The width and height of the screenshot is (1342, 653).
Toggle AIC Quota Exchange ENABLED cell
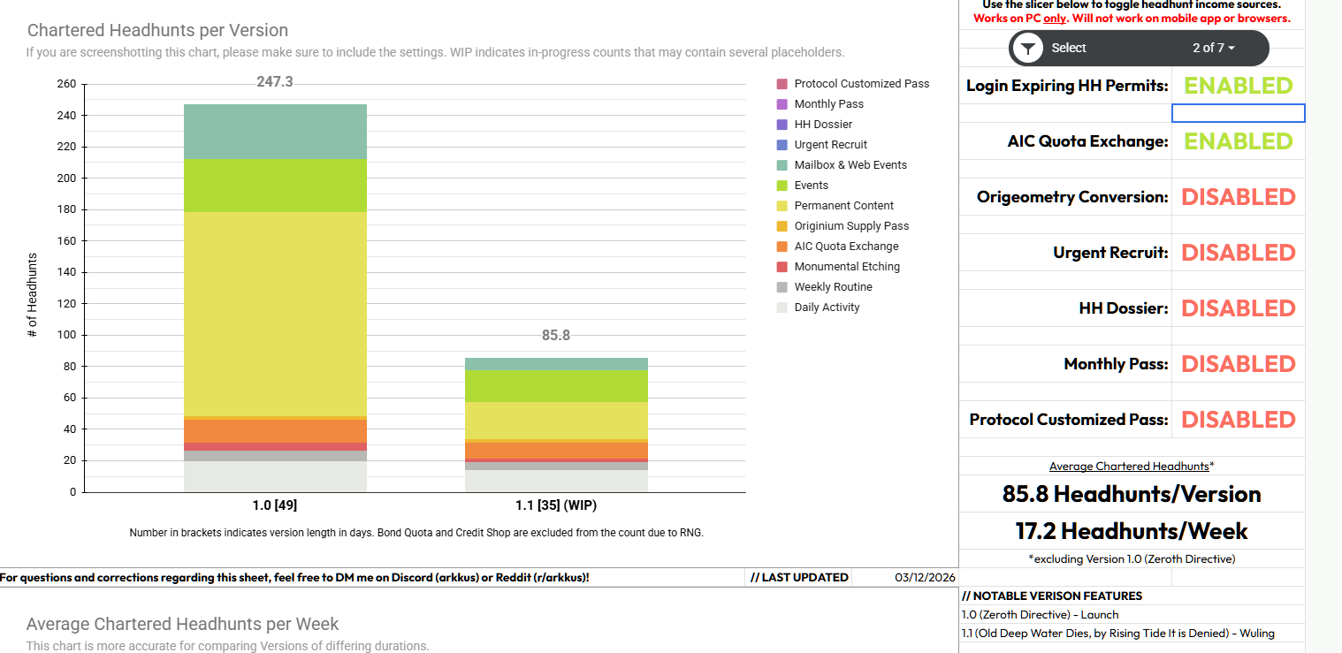1238,141
